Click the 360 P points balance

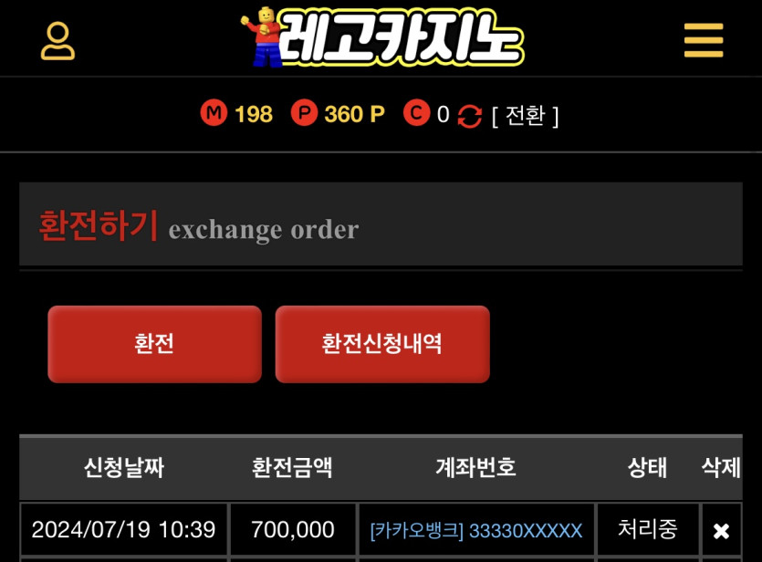coord(354,114)
